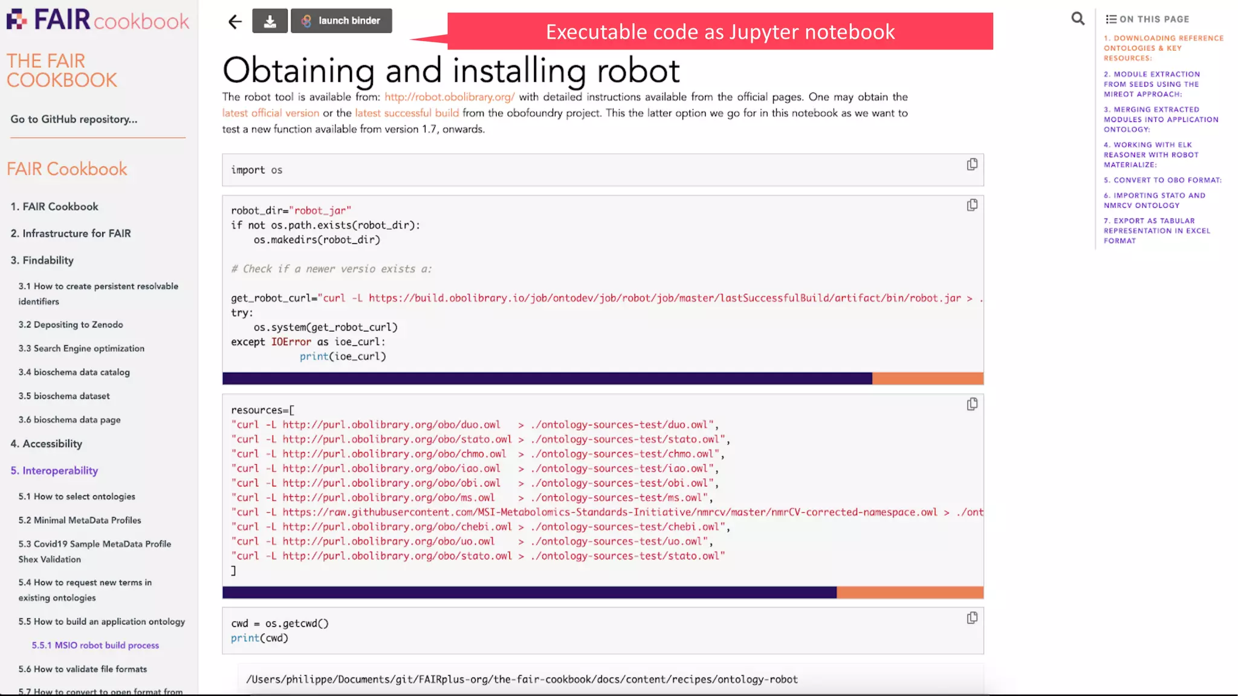Open the 'On this page' list icon

pos(1111,19)
